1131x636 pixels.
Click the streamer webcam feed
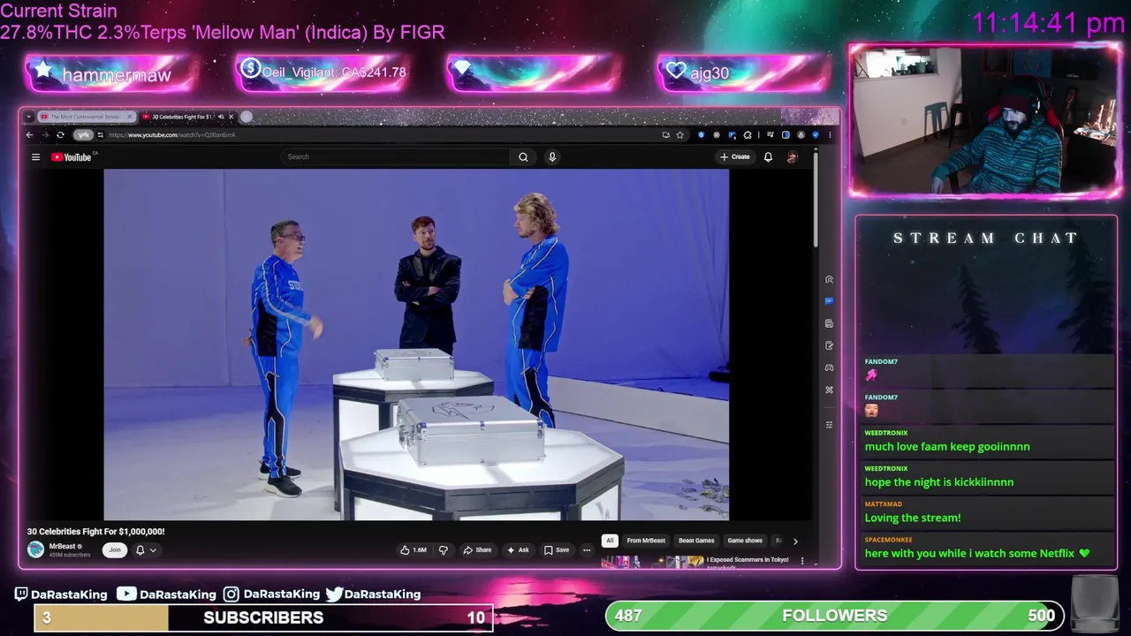coord(984,120)
